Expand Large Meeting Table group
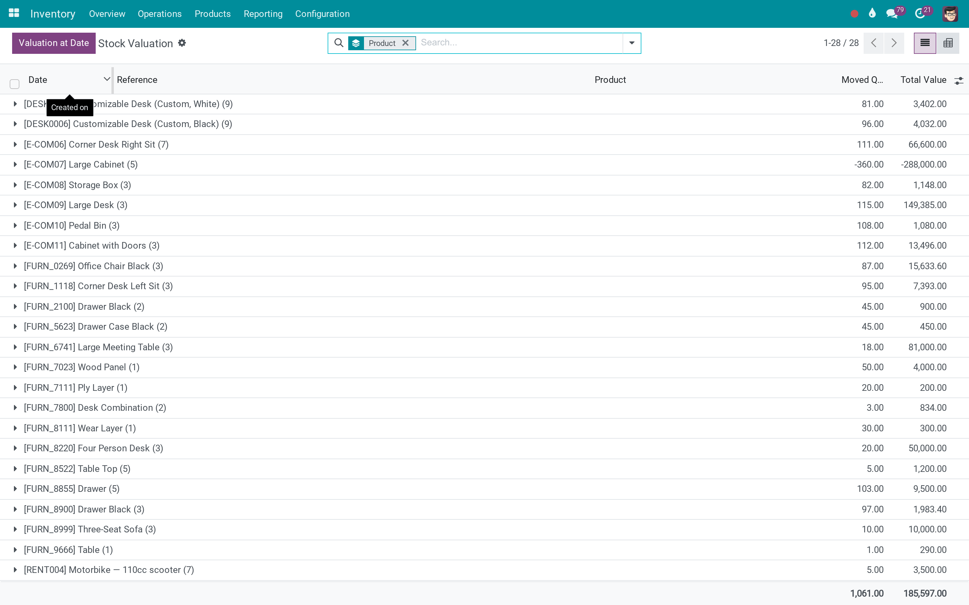The width and height of the screenshot is (969, 605). [15, 347]
